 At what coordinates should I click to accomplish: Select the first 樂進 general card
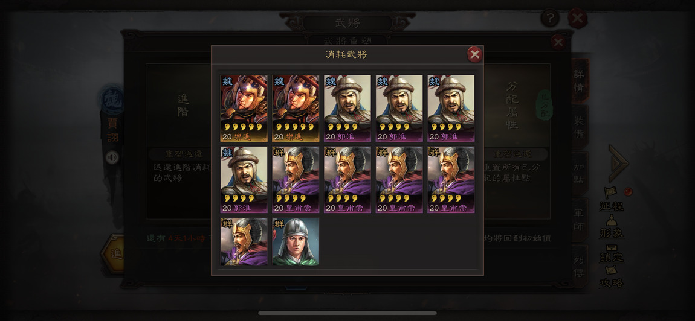244,108
